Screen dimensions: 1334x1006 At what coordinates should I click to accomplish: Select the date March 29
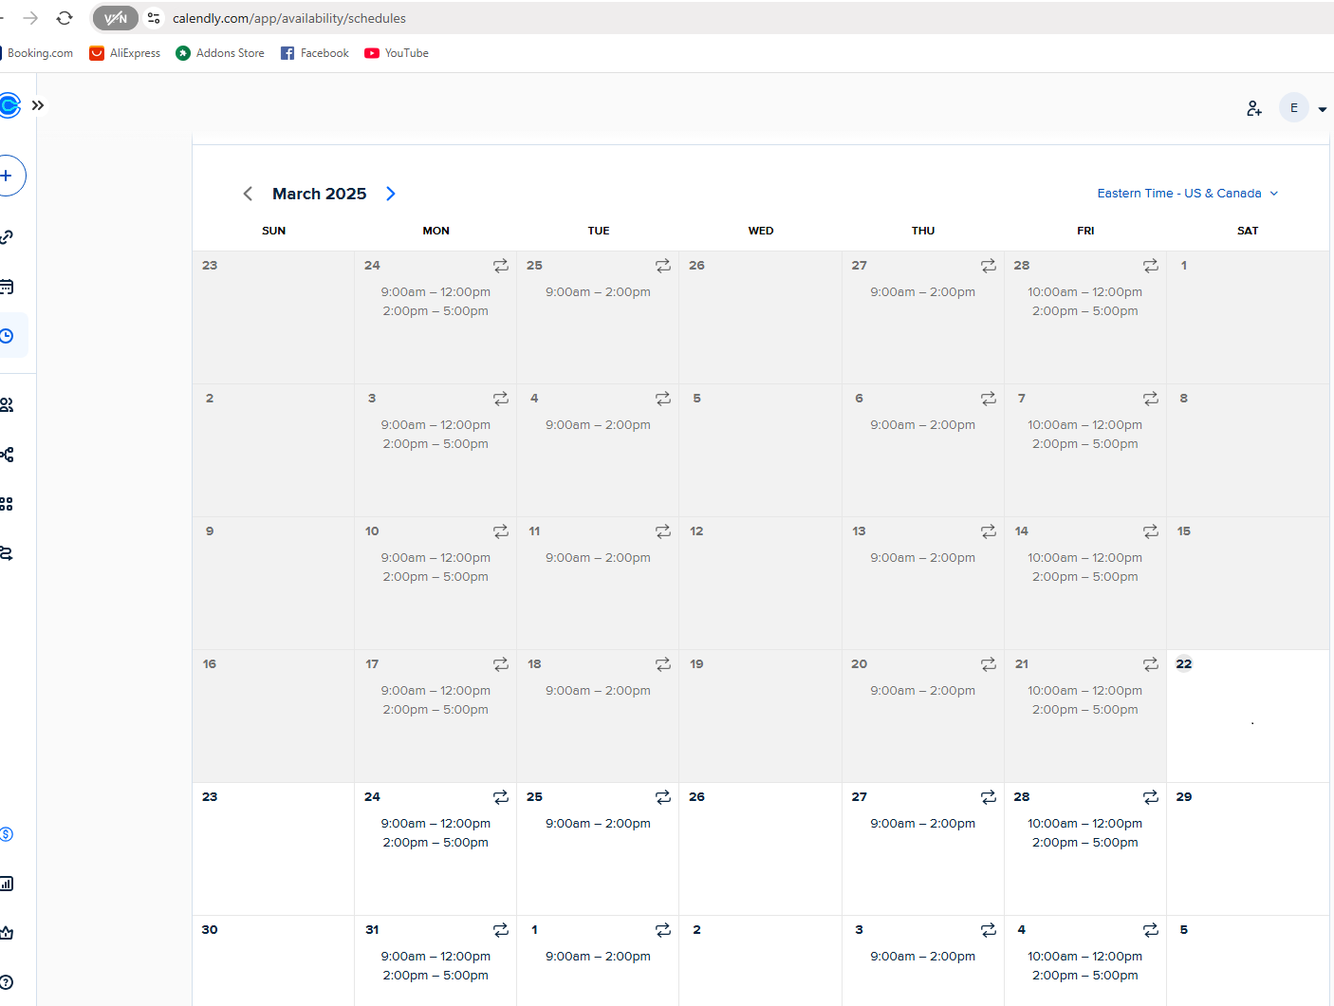coord(1184,797)
